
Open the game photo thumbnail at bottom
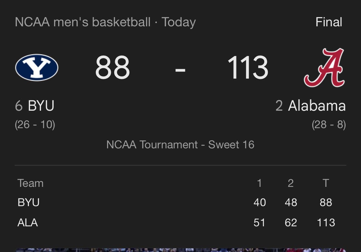pos(180,250)
